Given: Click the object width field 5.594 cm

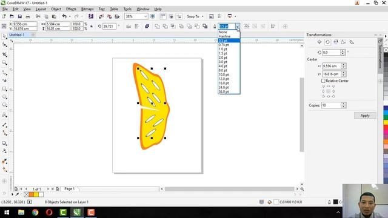Looking at the screenshot, I should [58, 24].
